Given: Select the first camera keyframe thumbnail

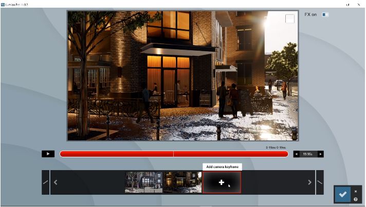Looking at the screenshot, I should pyautogui.click(x=143, y=182).
